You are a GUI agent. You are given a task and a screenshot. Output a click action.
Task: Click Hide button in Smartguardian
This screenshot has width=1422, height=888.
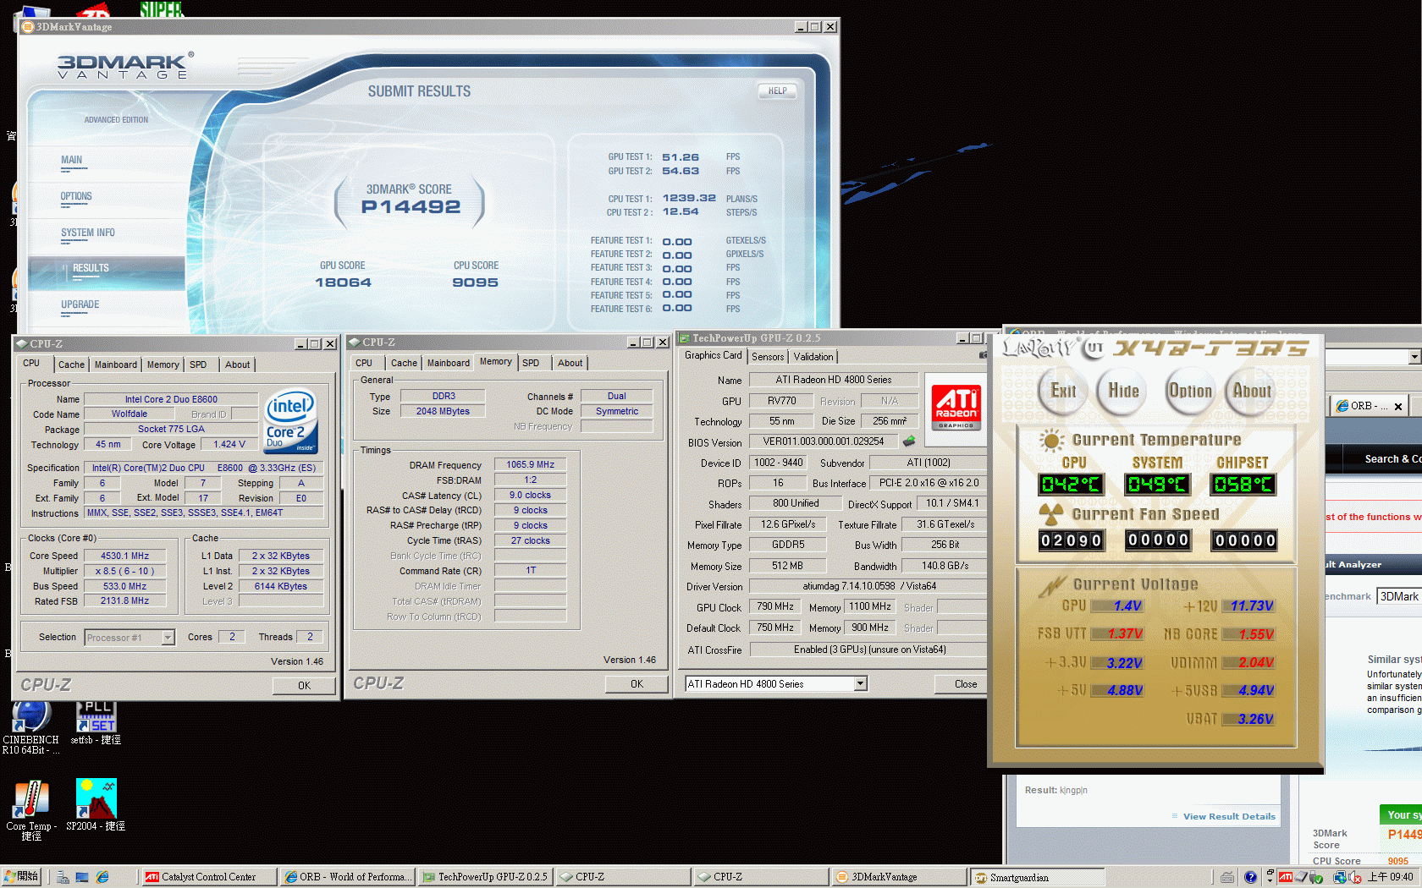click(1123, 391)
